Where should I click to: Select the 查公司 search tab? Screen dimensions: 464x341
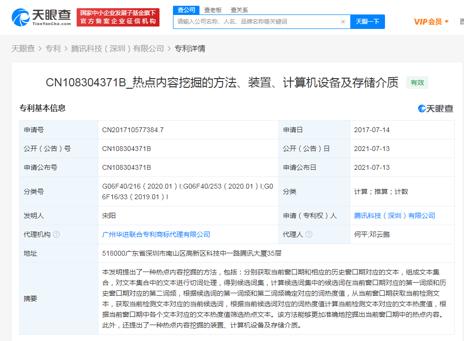coord(186,10)
